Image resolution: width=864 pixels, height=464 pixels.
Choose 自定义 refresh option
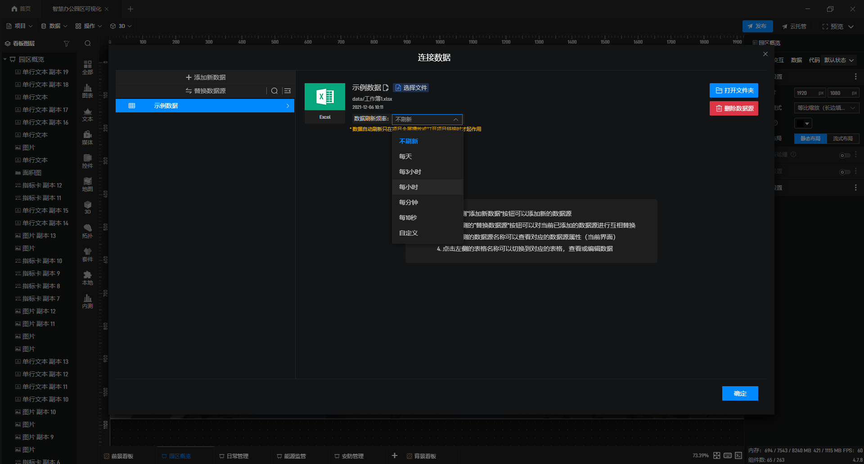427,233
